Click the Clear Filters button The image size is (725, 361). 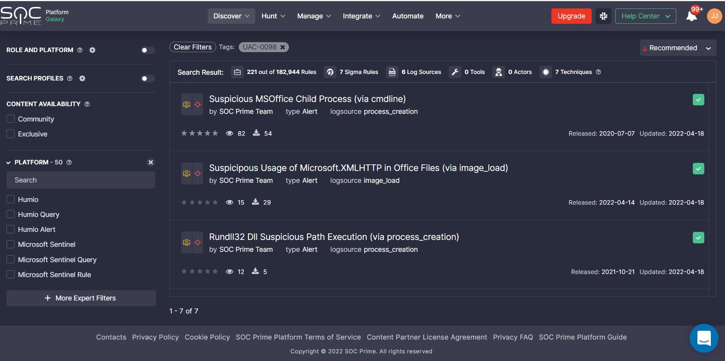click(x=193, y=47)
